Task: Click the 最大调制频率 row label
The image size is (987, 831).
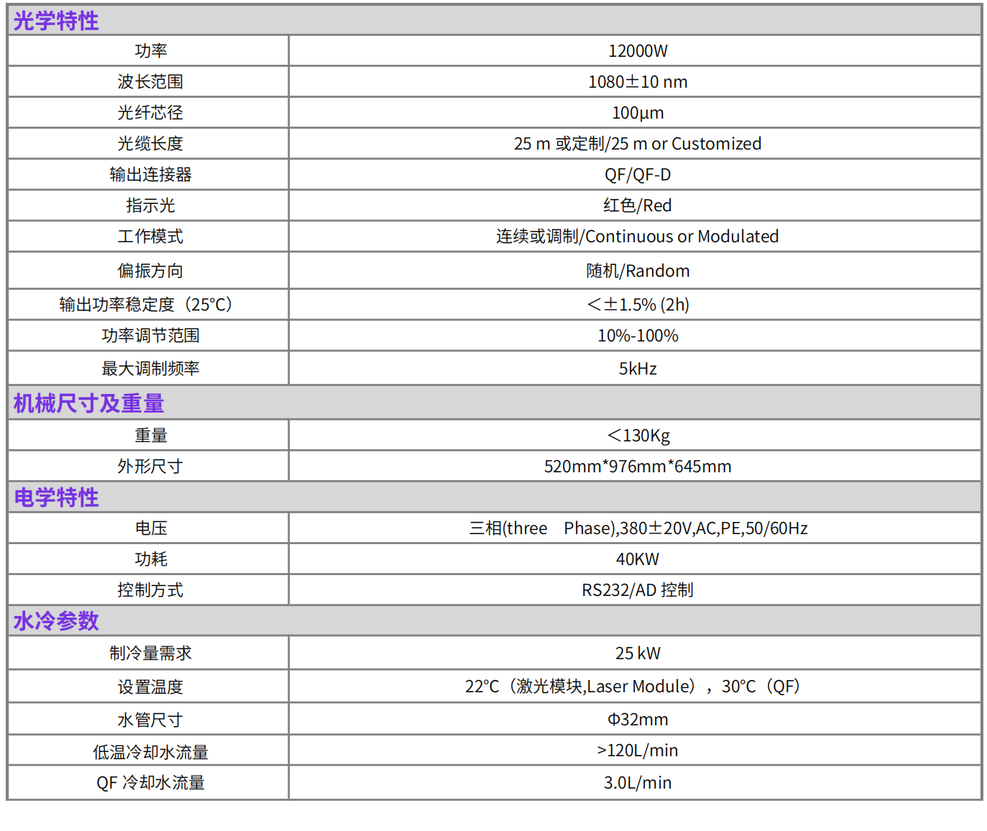Action: click(x=150, y=369)
